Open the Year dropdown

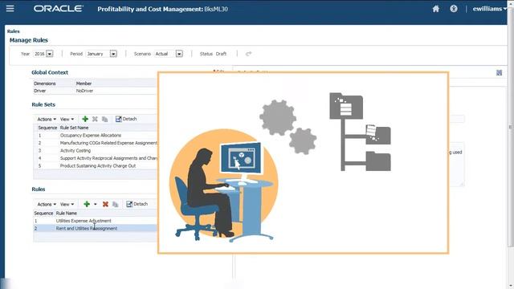coord(50,54)
